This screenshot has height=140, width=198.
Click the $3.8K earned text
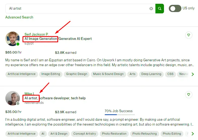coord(66,52)
